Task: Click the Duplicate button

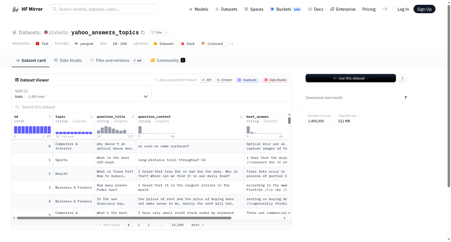Action: coord(247,80)
